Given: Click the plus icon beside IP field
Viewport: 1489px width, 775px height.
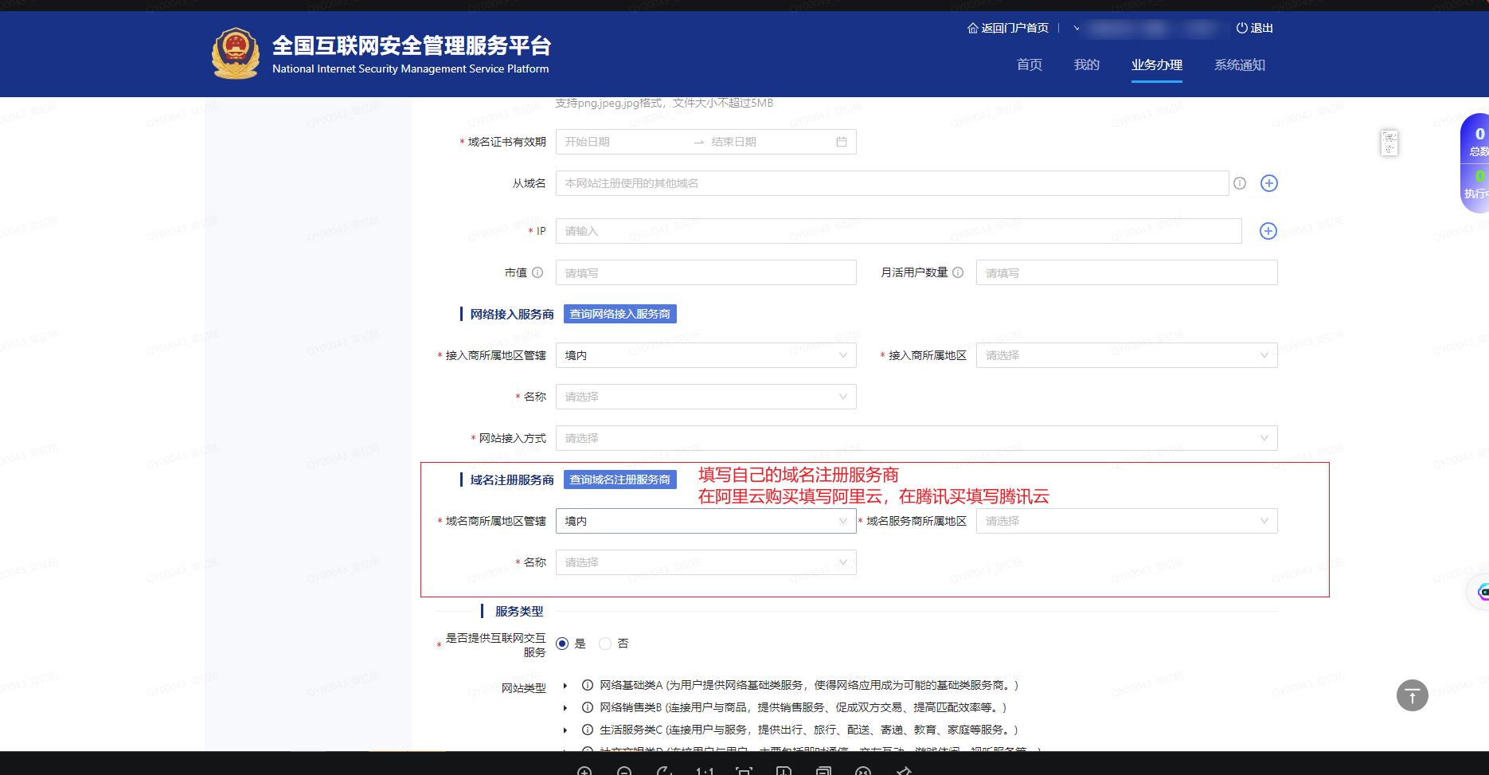Looking at the screenshot, I should [x=1268, y=231].
